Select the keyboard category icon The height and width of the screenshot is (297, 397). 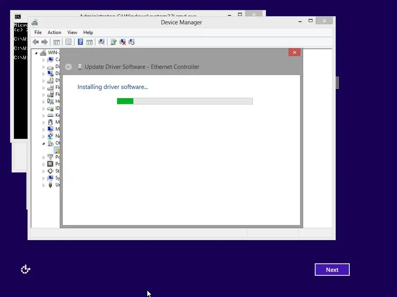pos(51,115)
